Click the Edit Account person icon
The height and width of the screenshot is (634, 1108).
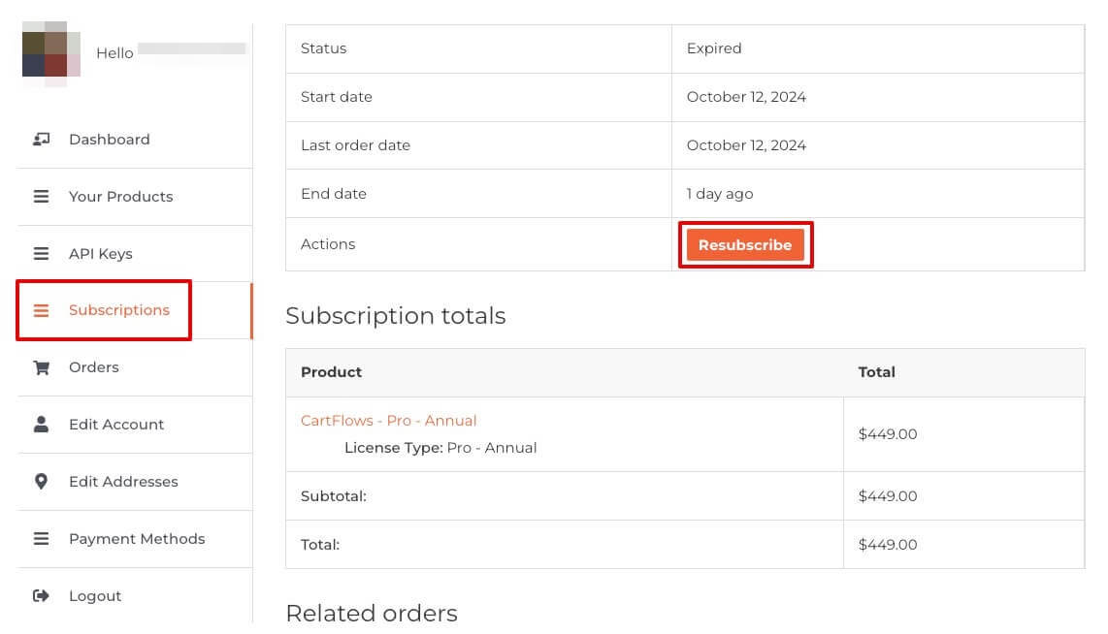coord(41,425)
